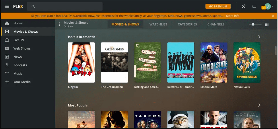Open the Categories tab

(187, 24)
